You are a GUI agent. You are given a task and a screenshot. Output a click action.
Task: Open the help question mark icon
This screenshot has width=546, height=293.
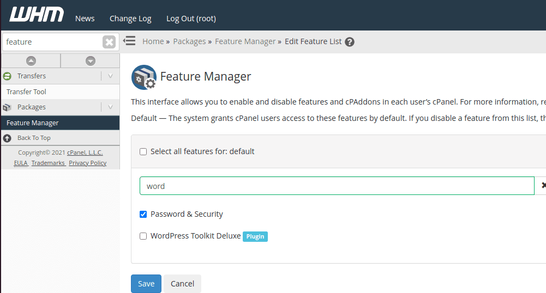pos(350,42)
